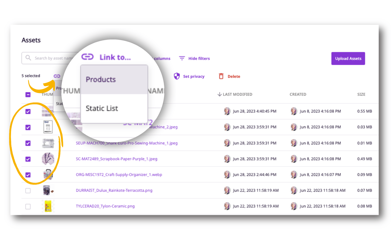
Task: Click the select-all checkbox in the header
Action: (x=28, y=94)
